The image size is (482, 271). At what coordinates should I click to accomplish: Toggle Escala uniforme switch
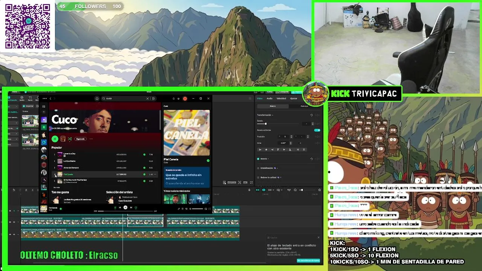click(317, 130)
